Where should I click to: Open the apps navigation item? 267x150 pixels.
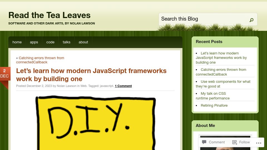(34, 42)
